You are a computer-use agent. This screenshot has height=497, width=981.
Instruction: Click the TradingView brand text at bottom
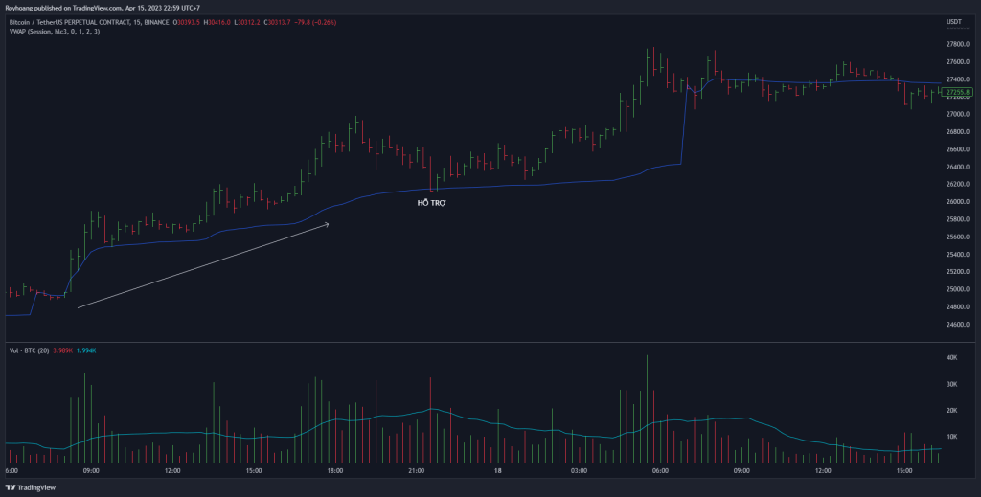44,487
